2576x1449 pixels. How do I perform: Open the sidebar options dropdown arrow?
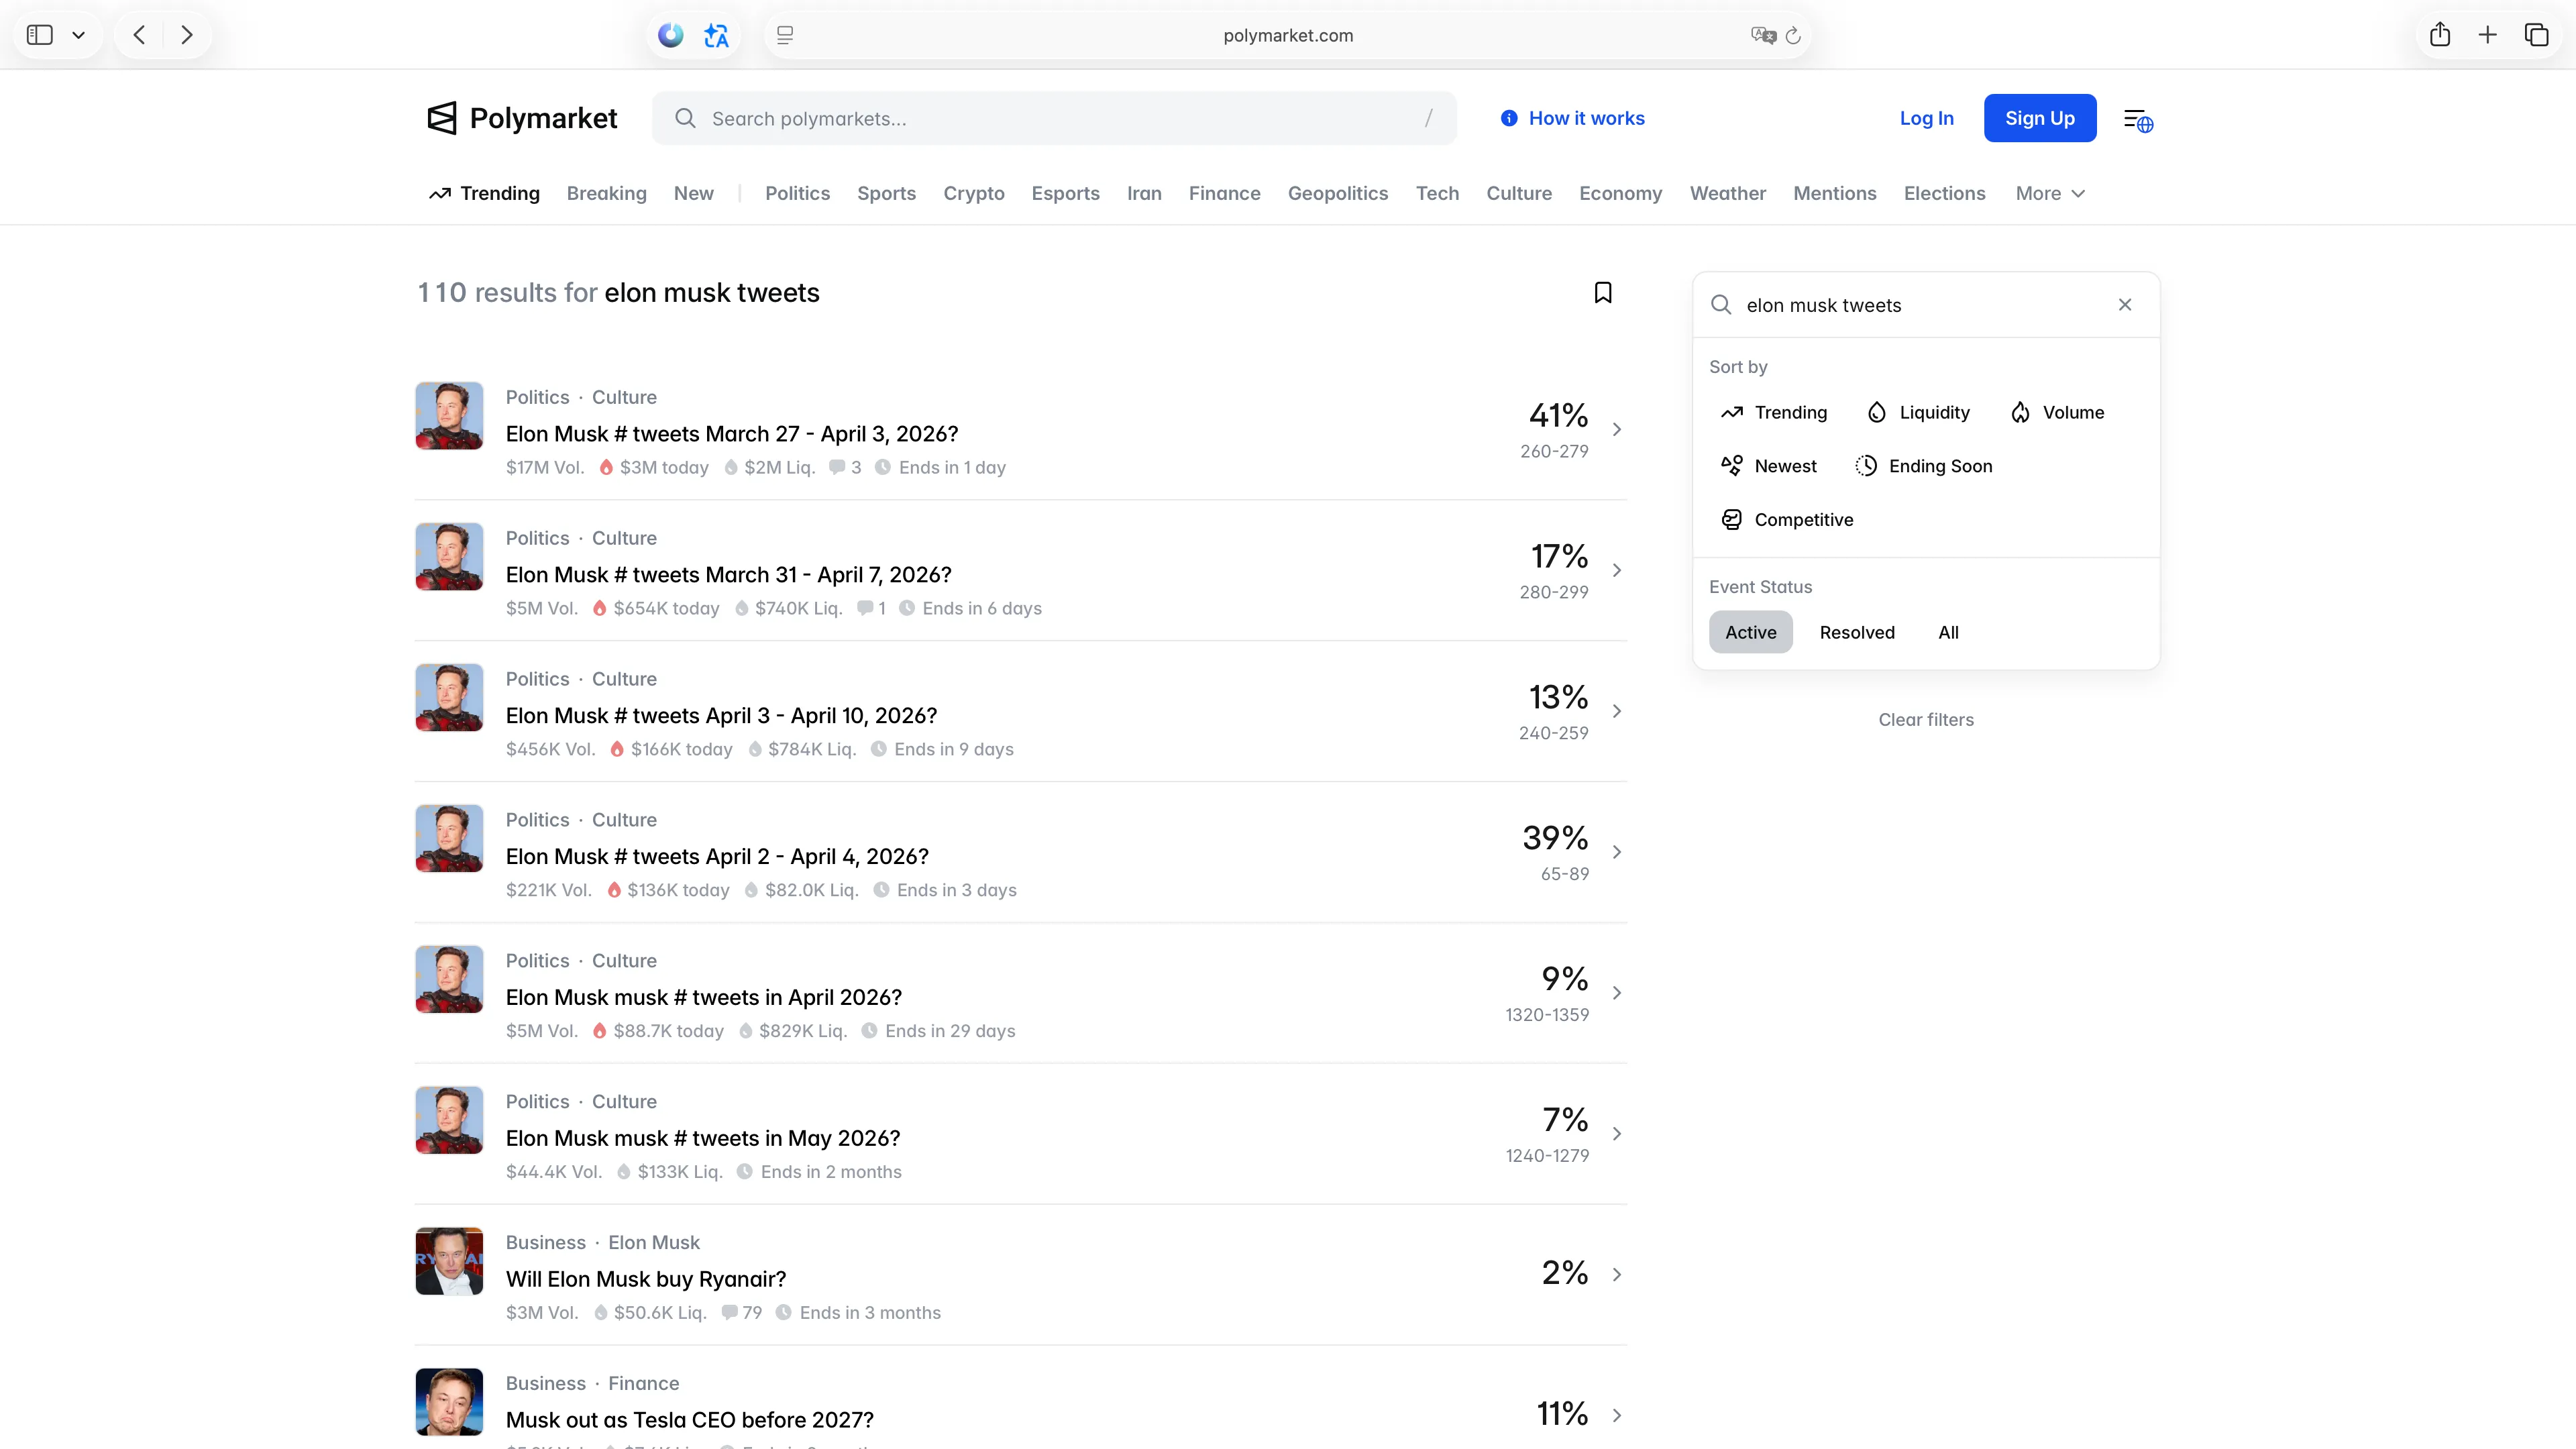coord(78,35)
